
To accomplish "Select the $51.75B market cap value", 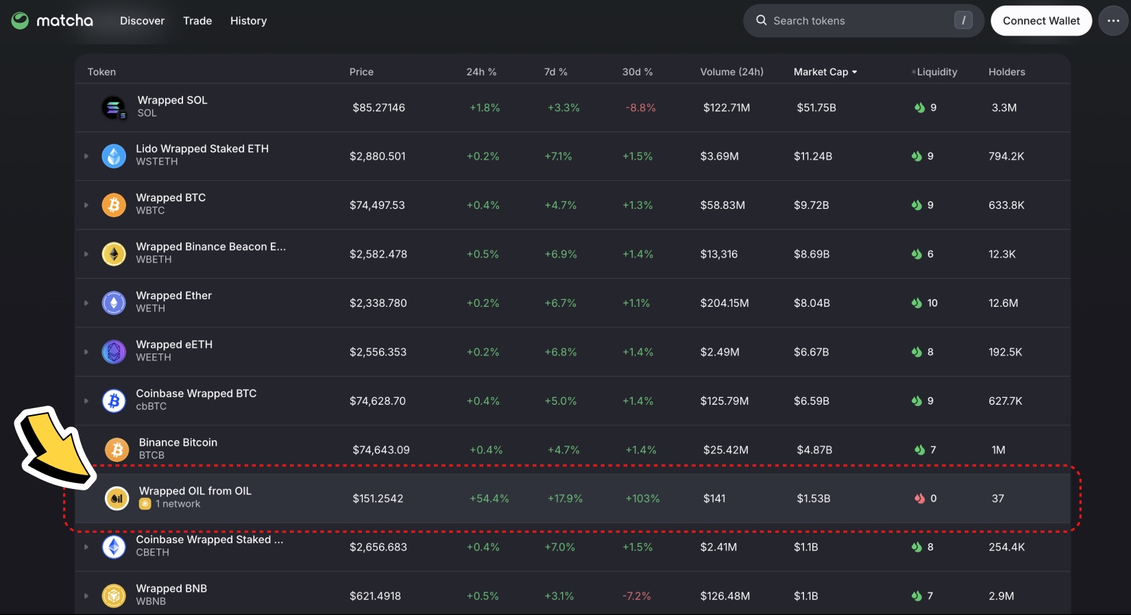I will click(816, 108).
